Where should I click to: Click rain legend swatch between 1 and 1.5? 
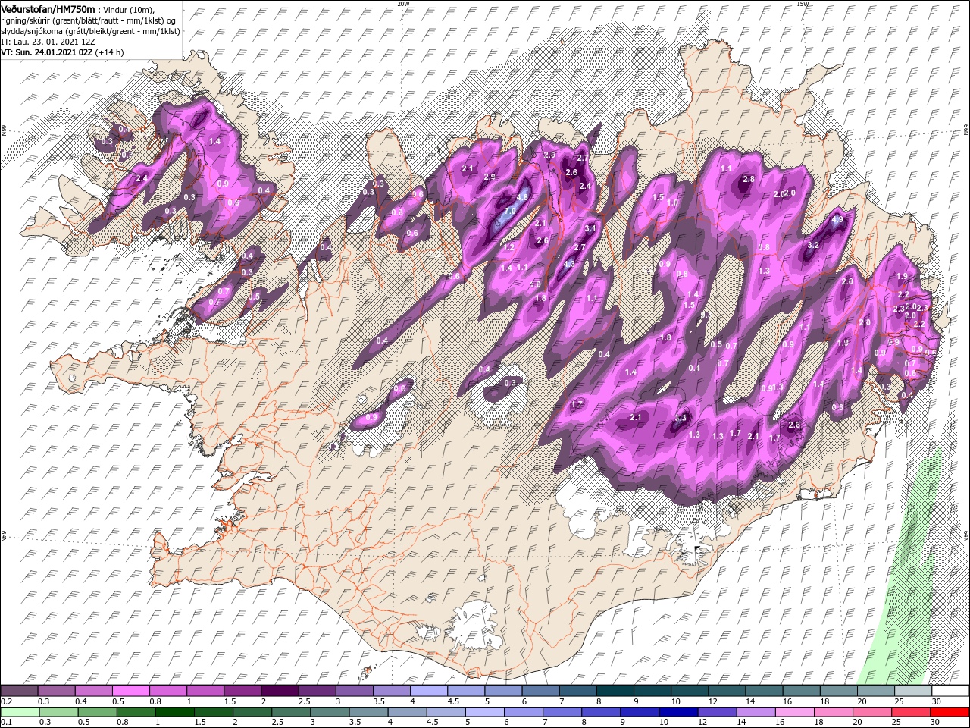pos(176,712)
